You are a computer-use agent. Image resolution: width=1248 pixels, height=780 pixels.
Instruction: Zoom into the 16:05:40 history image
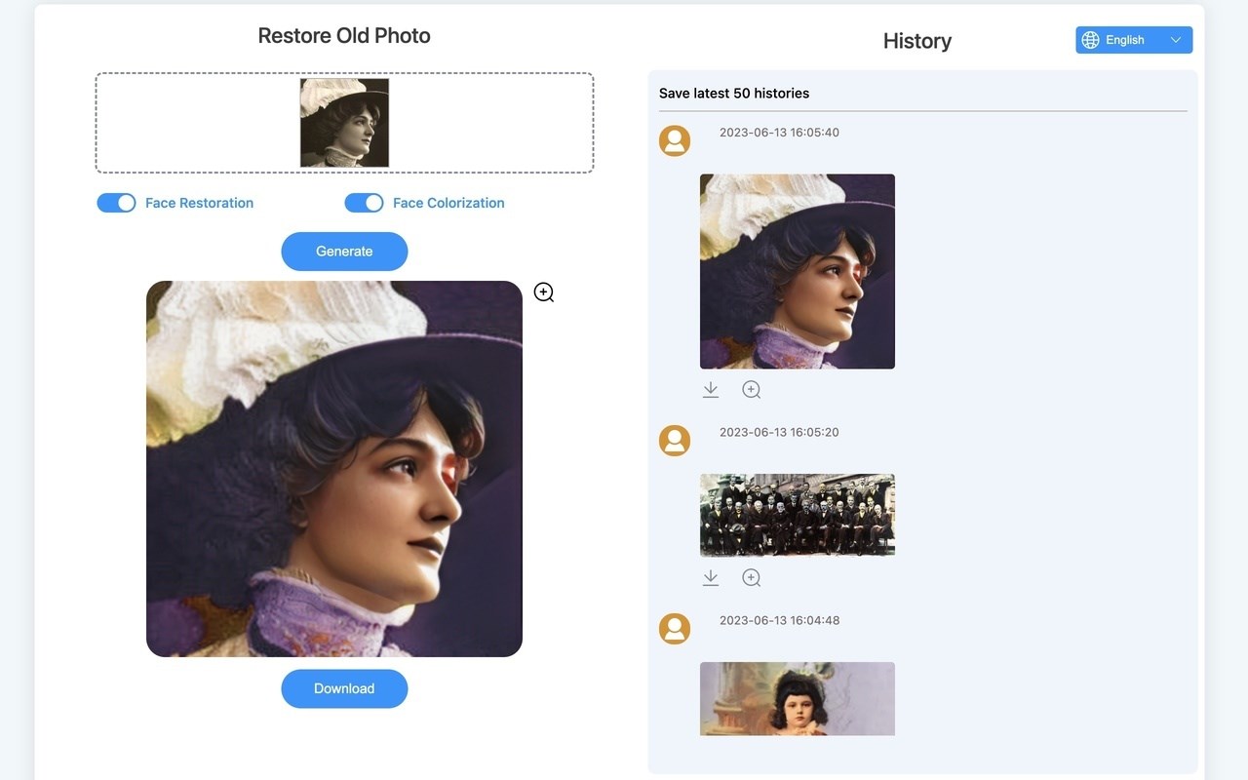(751, 390)
